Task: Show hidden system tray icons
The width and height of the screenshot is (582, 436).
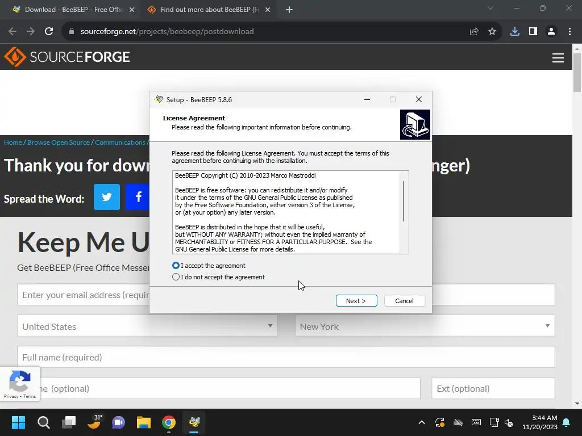Action: pos(422,422)
